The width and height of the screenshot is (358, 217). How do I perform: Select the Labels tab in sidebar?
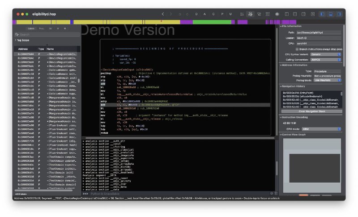tap(31, 29)
